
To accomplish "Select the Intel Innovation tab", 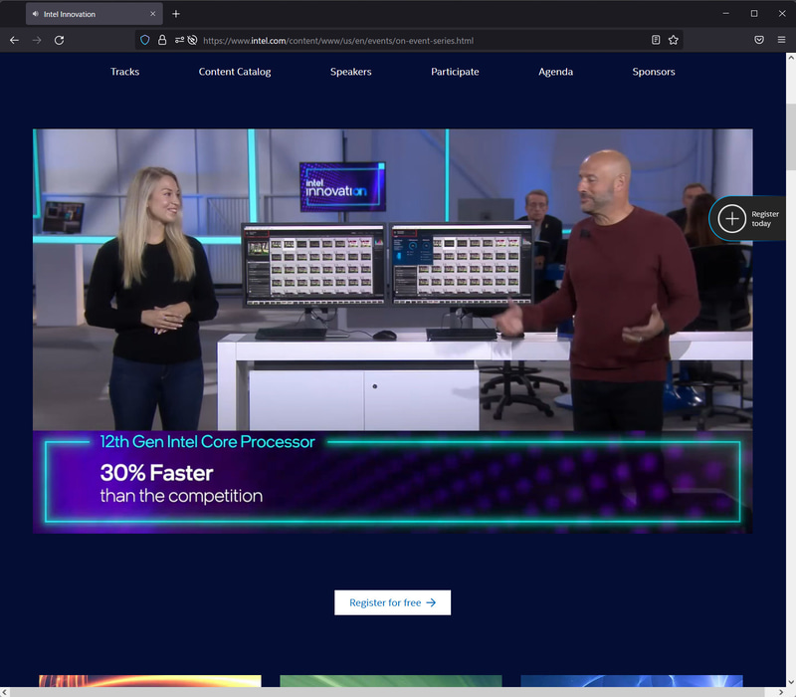I will (x=95, y=14).
